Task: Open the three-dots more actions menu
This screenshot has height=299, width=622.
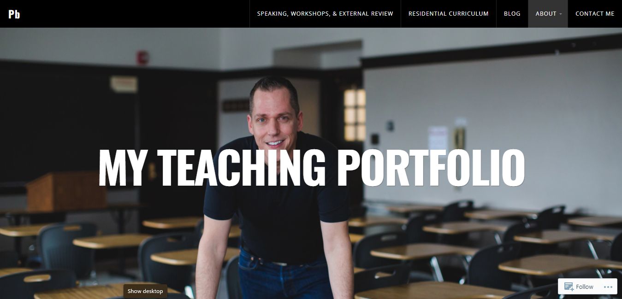Action: (608, 287)
